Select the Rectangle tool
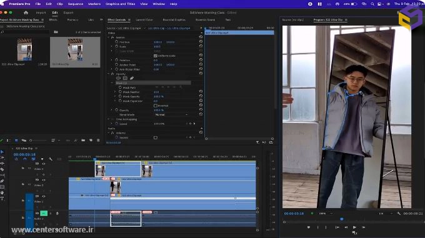The height and width of the screenshot is (238, 425). click(x=2, y=187)
